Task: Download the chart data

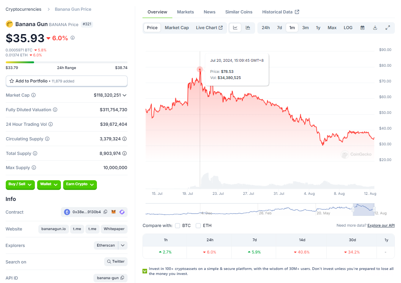Action: point(375,28)
